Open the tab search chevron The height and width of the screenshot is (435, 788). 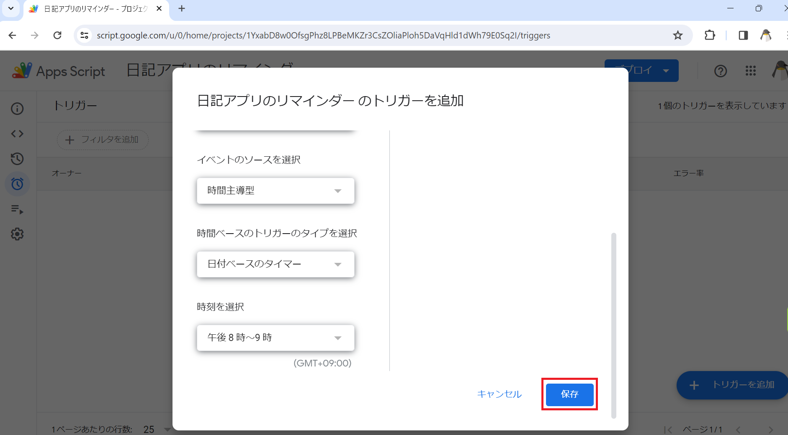click(x=11, y=8)
